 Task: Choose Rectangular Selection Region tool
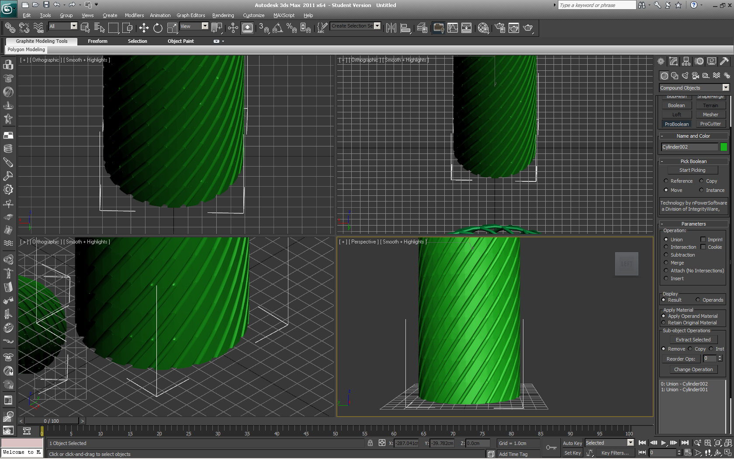114,28
